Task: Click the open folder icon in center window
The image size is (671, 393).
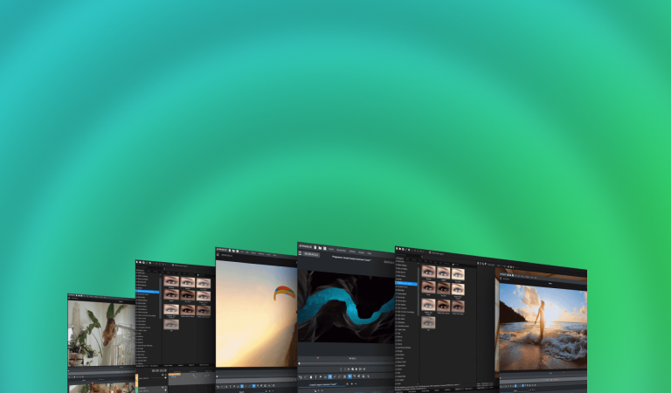Action: coord(320,248)
